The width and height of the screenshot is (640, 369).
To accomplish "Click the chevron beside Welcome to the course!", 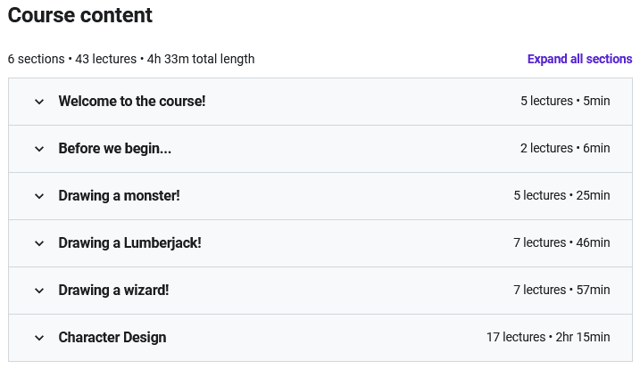I will coord(39,102).
